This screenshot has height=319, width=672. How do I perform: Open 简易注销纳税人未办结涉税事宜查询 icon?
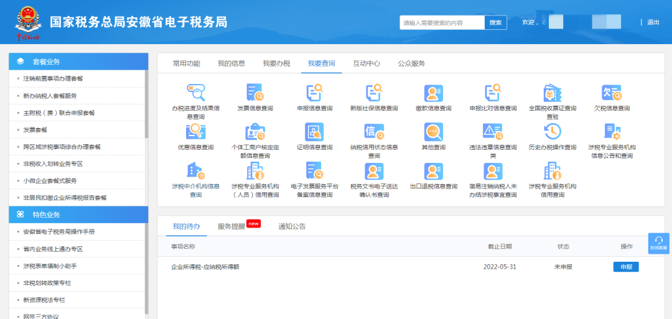click(x=493, y=171)
